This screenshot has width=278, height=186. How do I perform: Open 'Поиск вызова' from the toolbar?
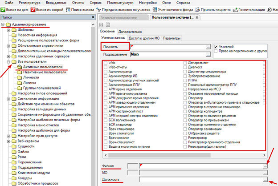coord(80,9)
